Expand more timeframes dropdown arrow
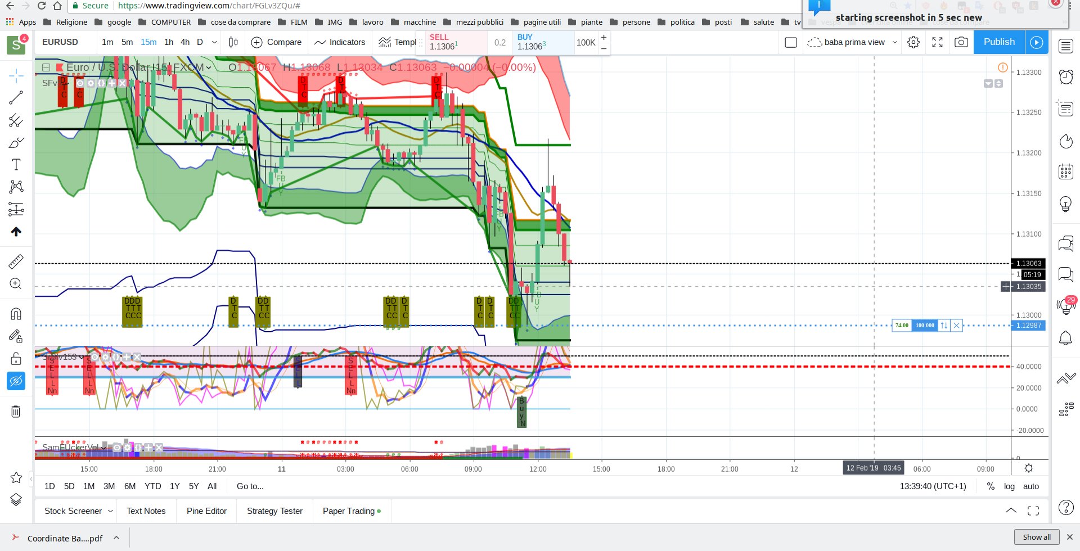The width and height of the screenshot is (1080, 551). (x=214, y=42)
